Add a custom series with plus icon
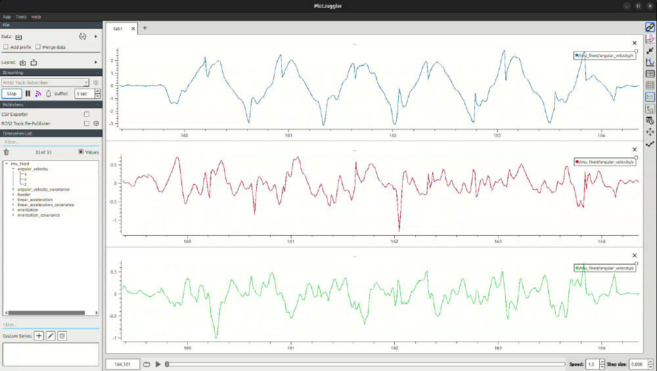Image resolution: width=657 pixels, height=371 pixels. coord(39,336)
